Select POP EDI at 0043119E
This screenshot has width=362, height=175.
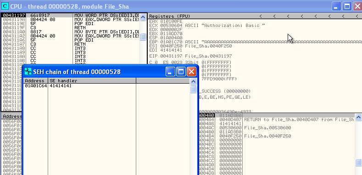[70, 23]
